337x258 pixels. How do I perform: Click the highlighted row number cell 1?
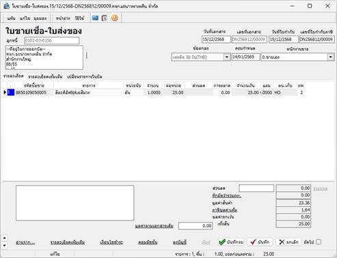[x=11, y=92]
